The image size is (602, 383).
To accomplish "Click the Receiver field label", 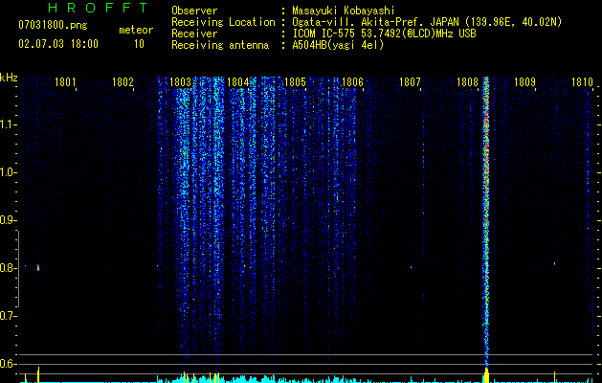I will [x=194, y=34].
